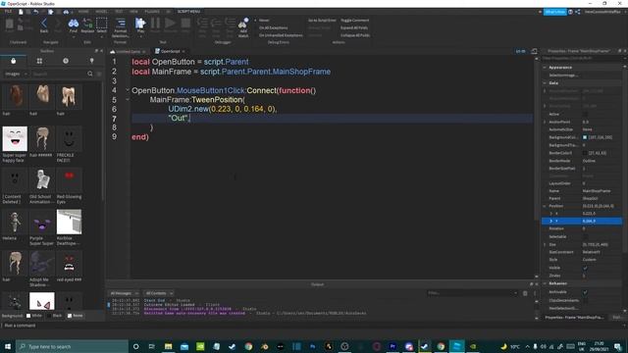Image resolution: width=628 pixels, height=353 pixels.
Task: Select Black background option
Action: [x=54, y=316]
